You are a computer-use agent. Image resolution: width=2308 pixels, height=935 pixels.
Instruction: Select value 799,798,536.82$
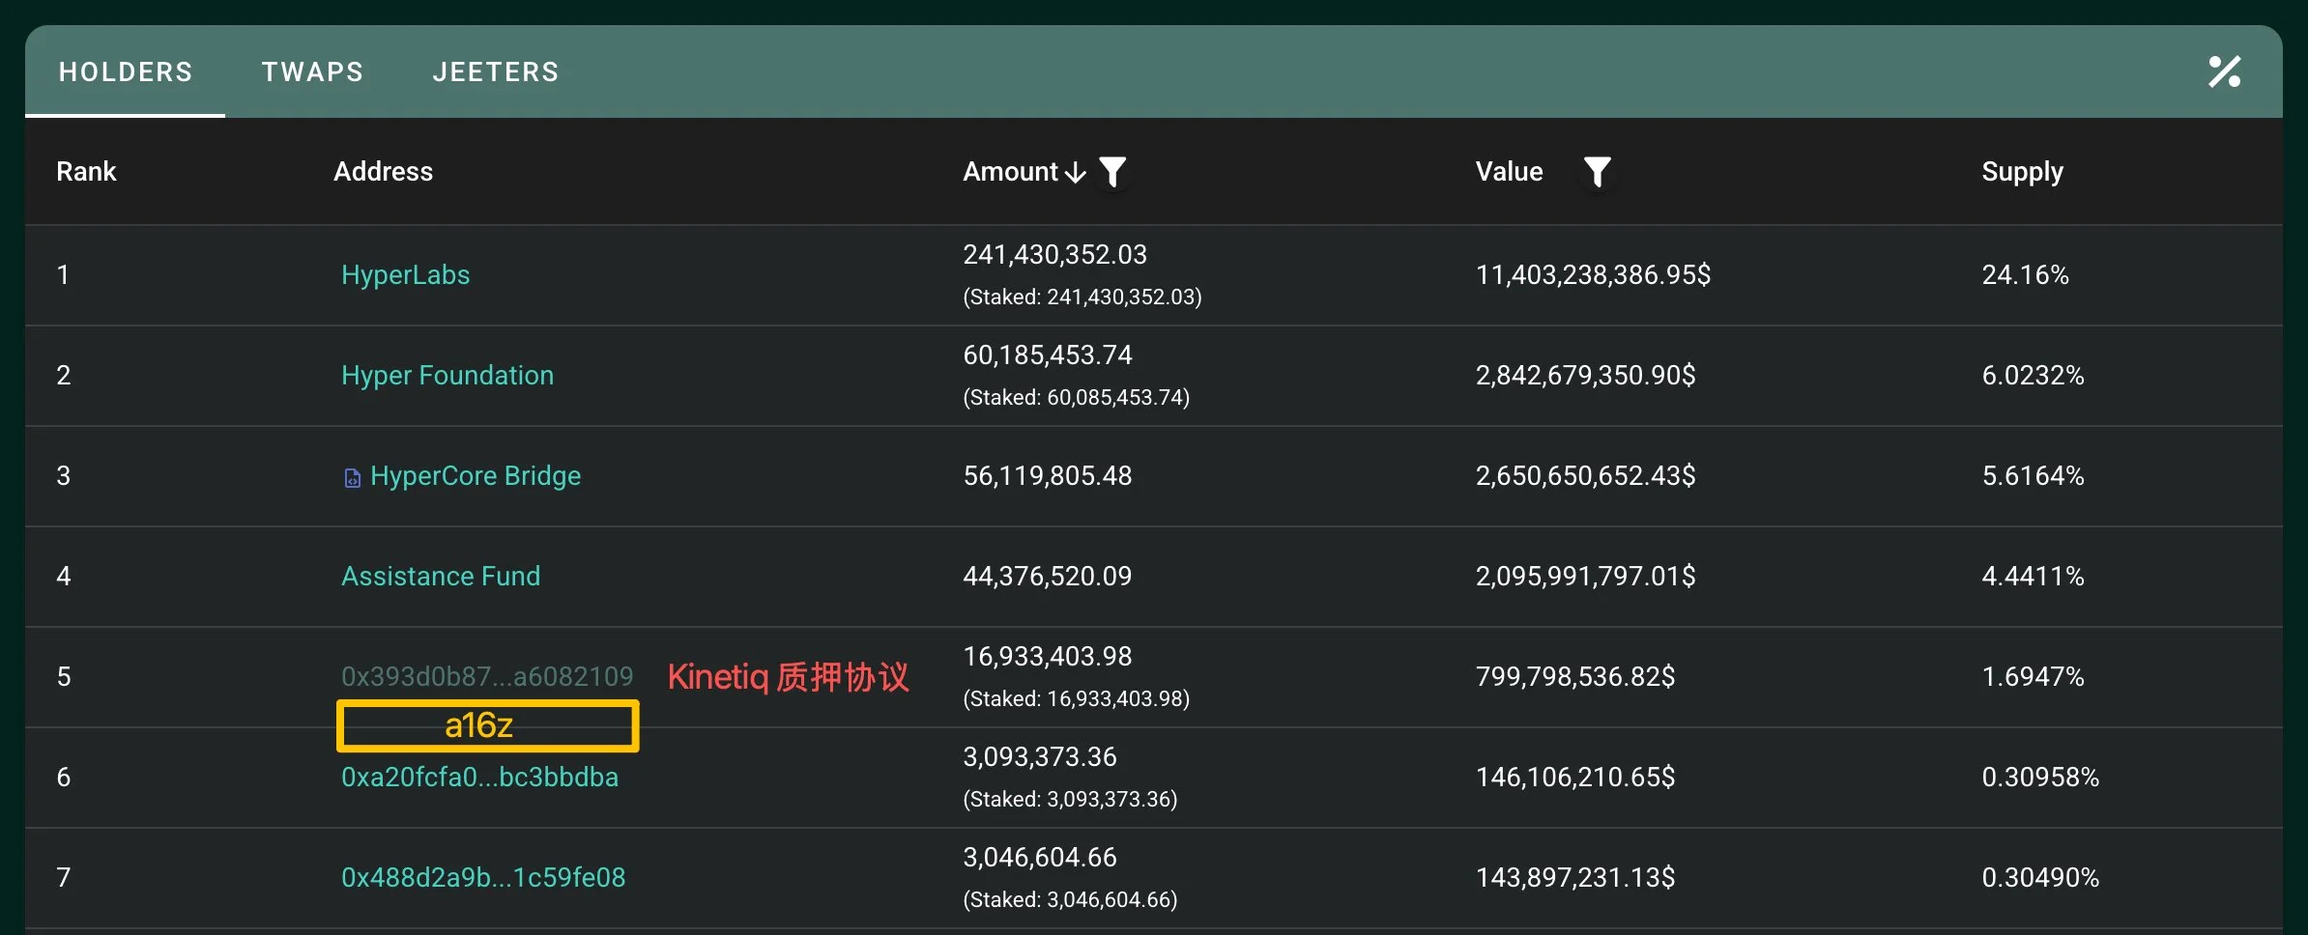pos(1575,677)
